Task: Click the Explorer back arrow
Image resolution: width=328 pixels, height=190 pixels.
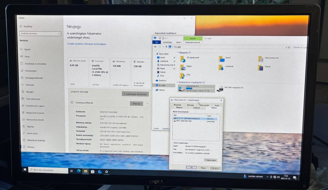Action: 155,47
